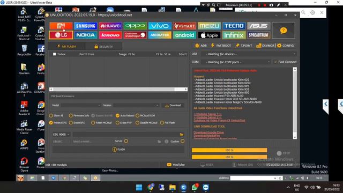The width and height of the screenshot is (343, 193).
Task: Click the Windows Start button
Action: pos(139,187)
